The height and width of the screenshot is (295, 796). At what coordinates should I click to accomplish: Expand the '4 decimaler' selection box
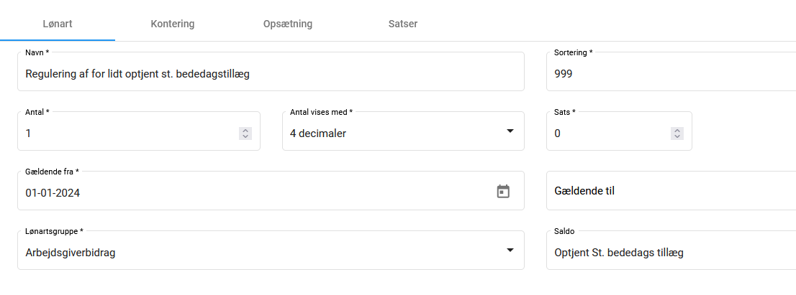point(389,134)
